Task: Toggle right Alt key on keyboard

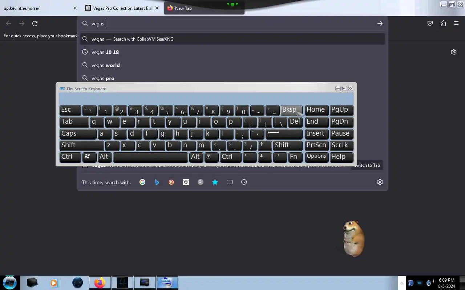Action: point(196,157)
